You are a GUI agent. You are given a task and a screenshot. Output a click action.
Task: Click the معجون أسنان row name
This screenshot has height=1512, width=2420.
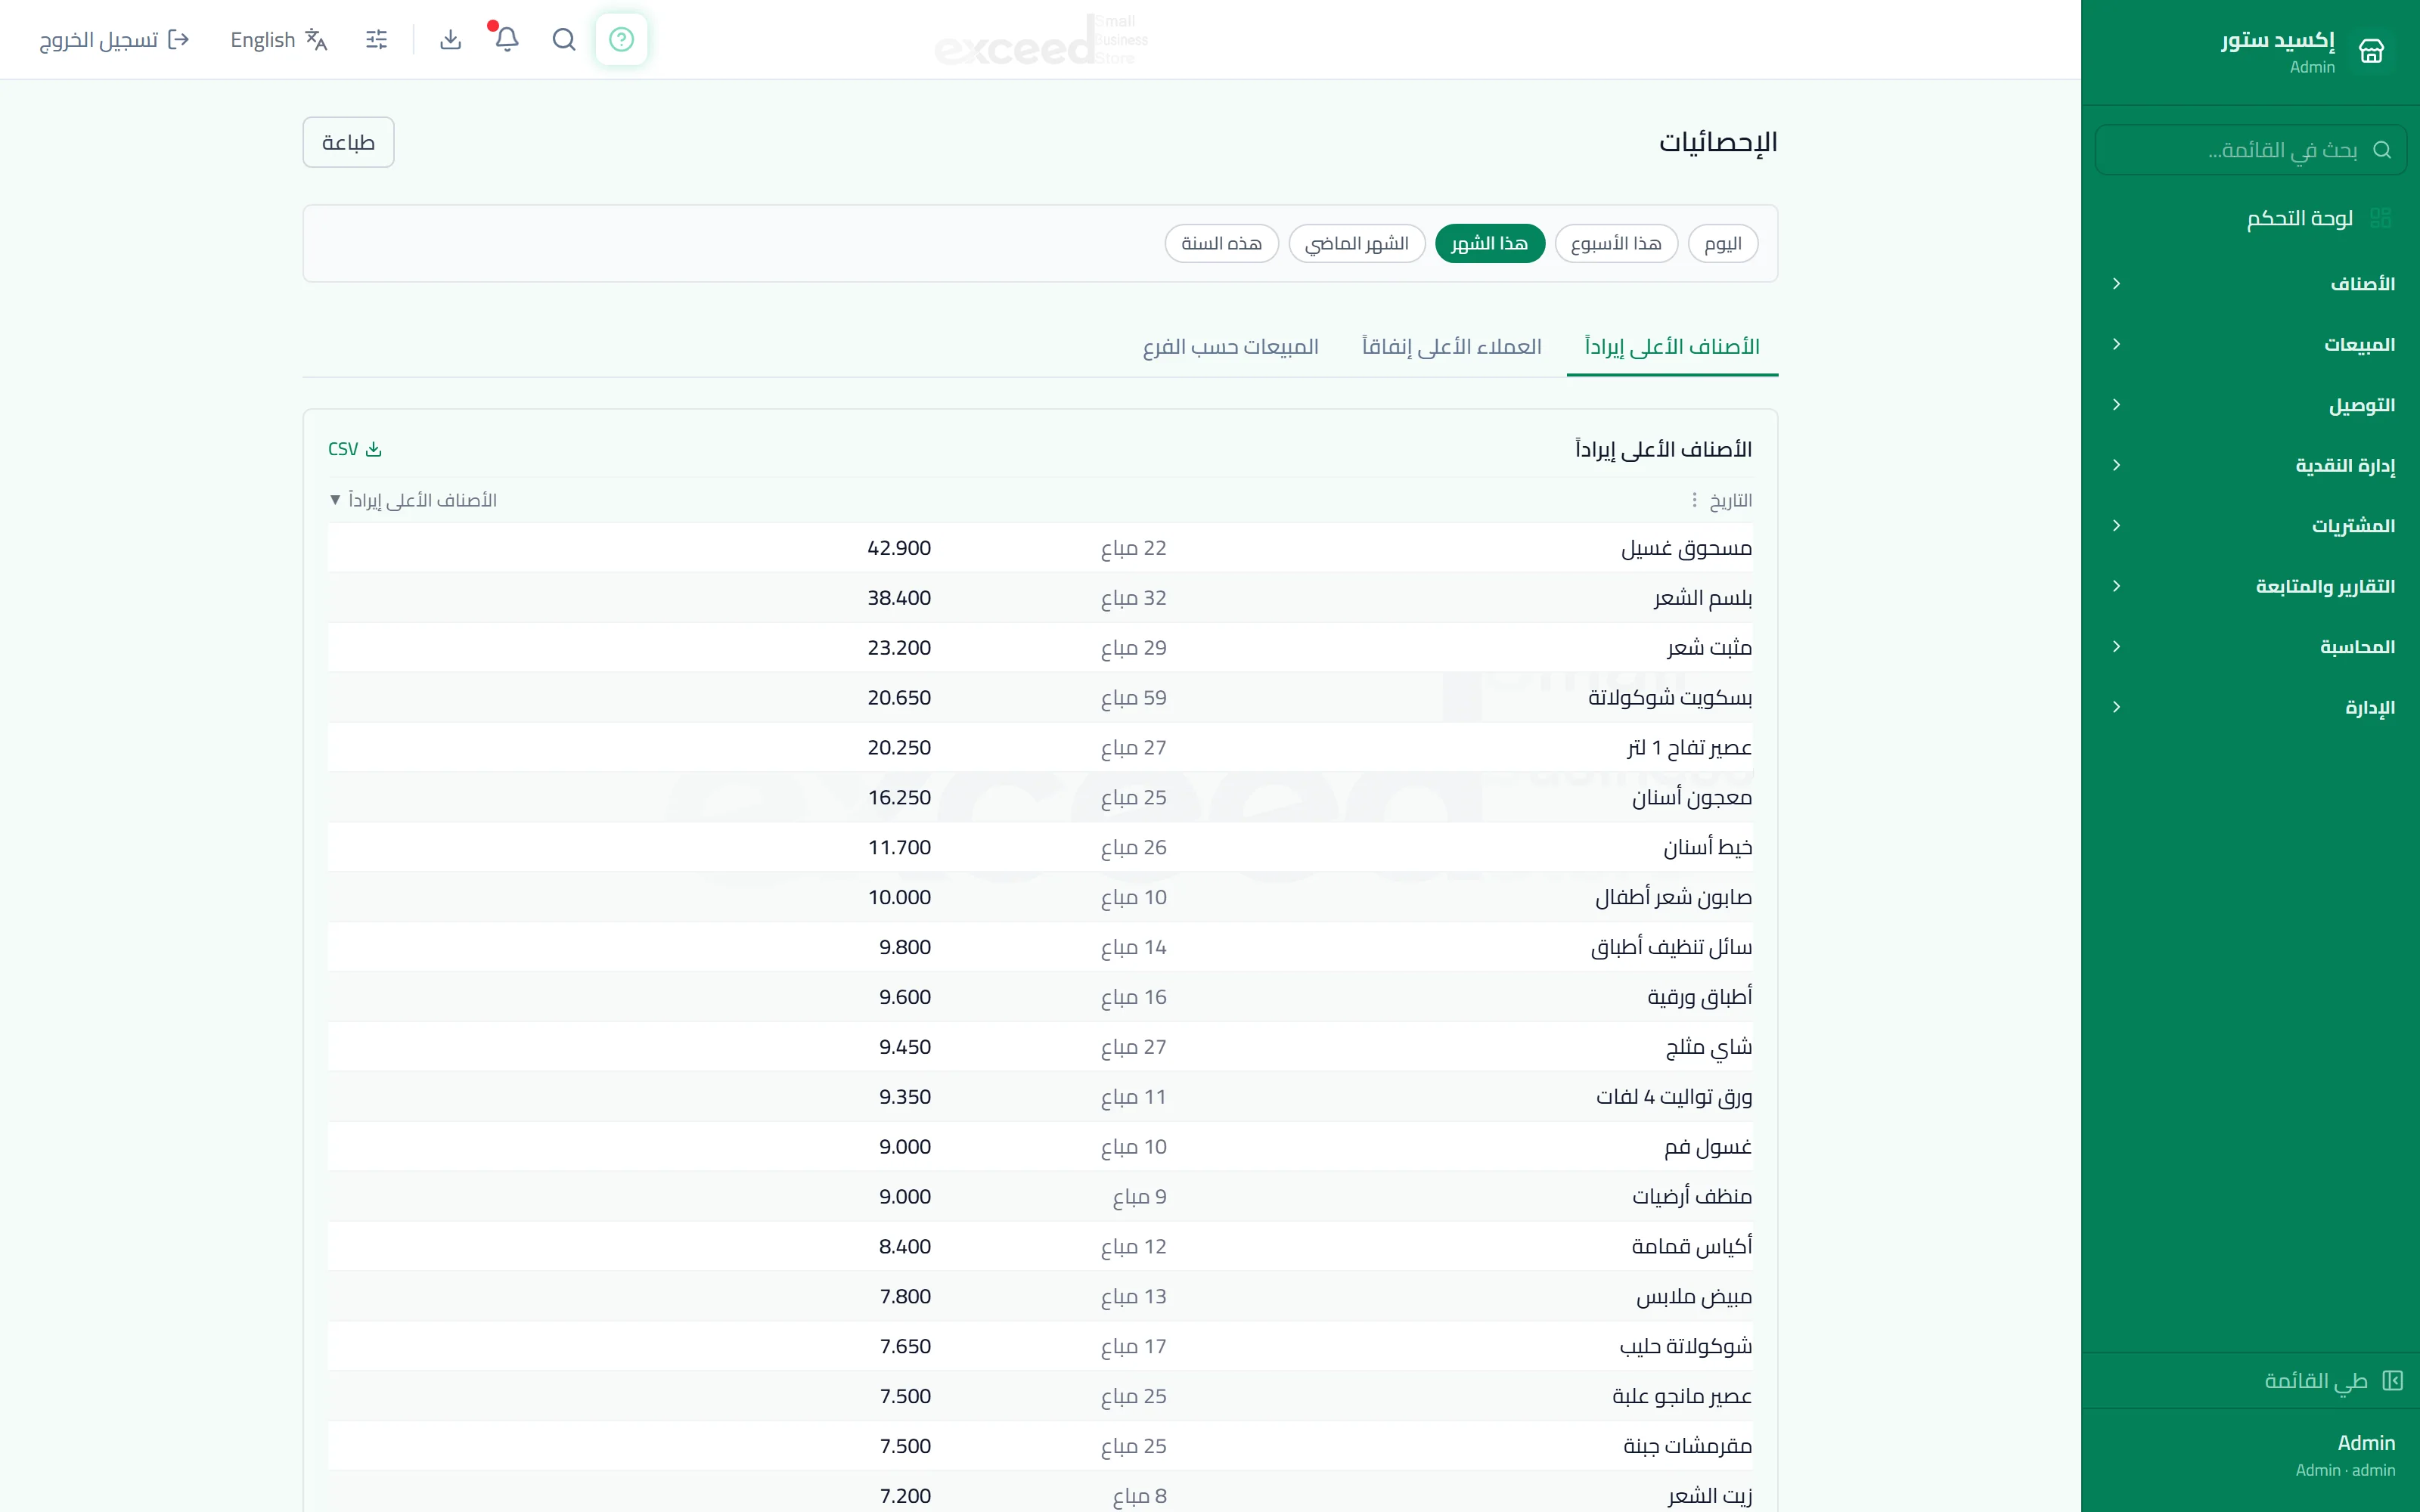pos(1692,798)
